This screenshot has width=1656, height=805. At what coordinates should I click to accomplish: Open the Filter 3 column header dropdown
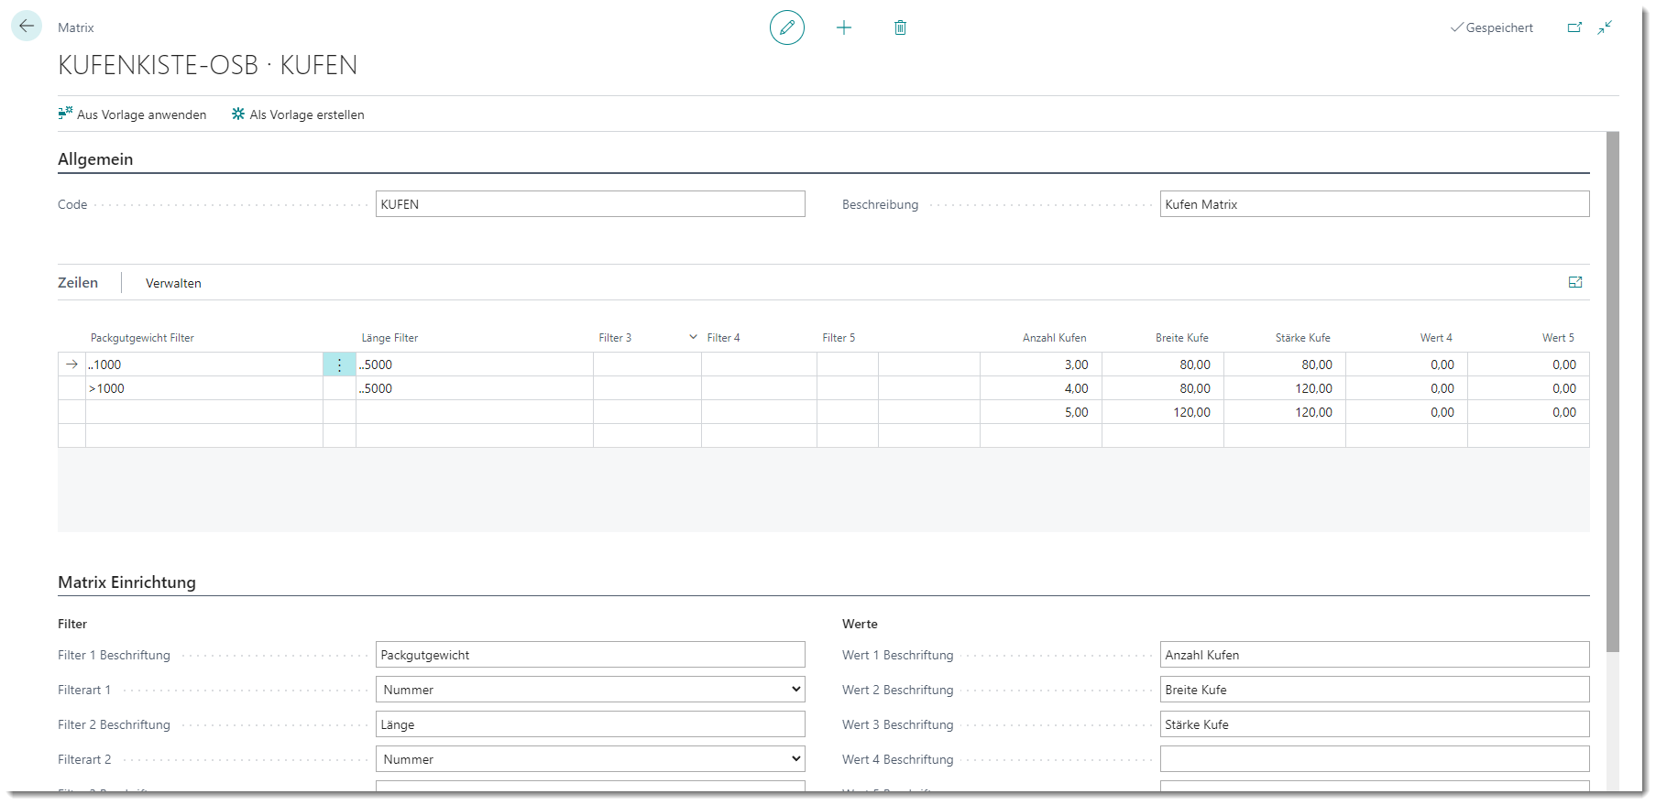693,337
